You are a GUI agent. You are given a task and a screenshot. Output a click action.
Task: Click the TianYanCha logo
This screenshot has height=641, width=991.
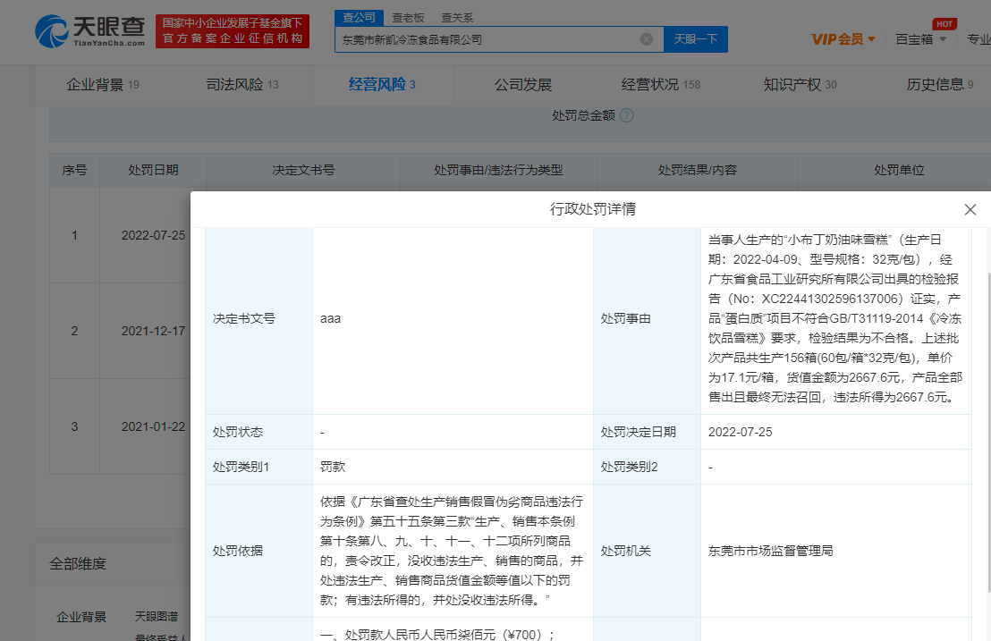(x=89, y=31)
